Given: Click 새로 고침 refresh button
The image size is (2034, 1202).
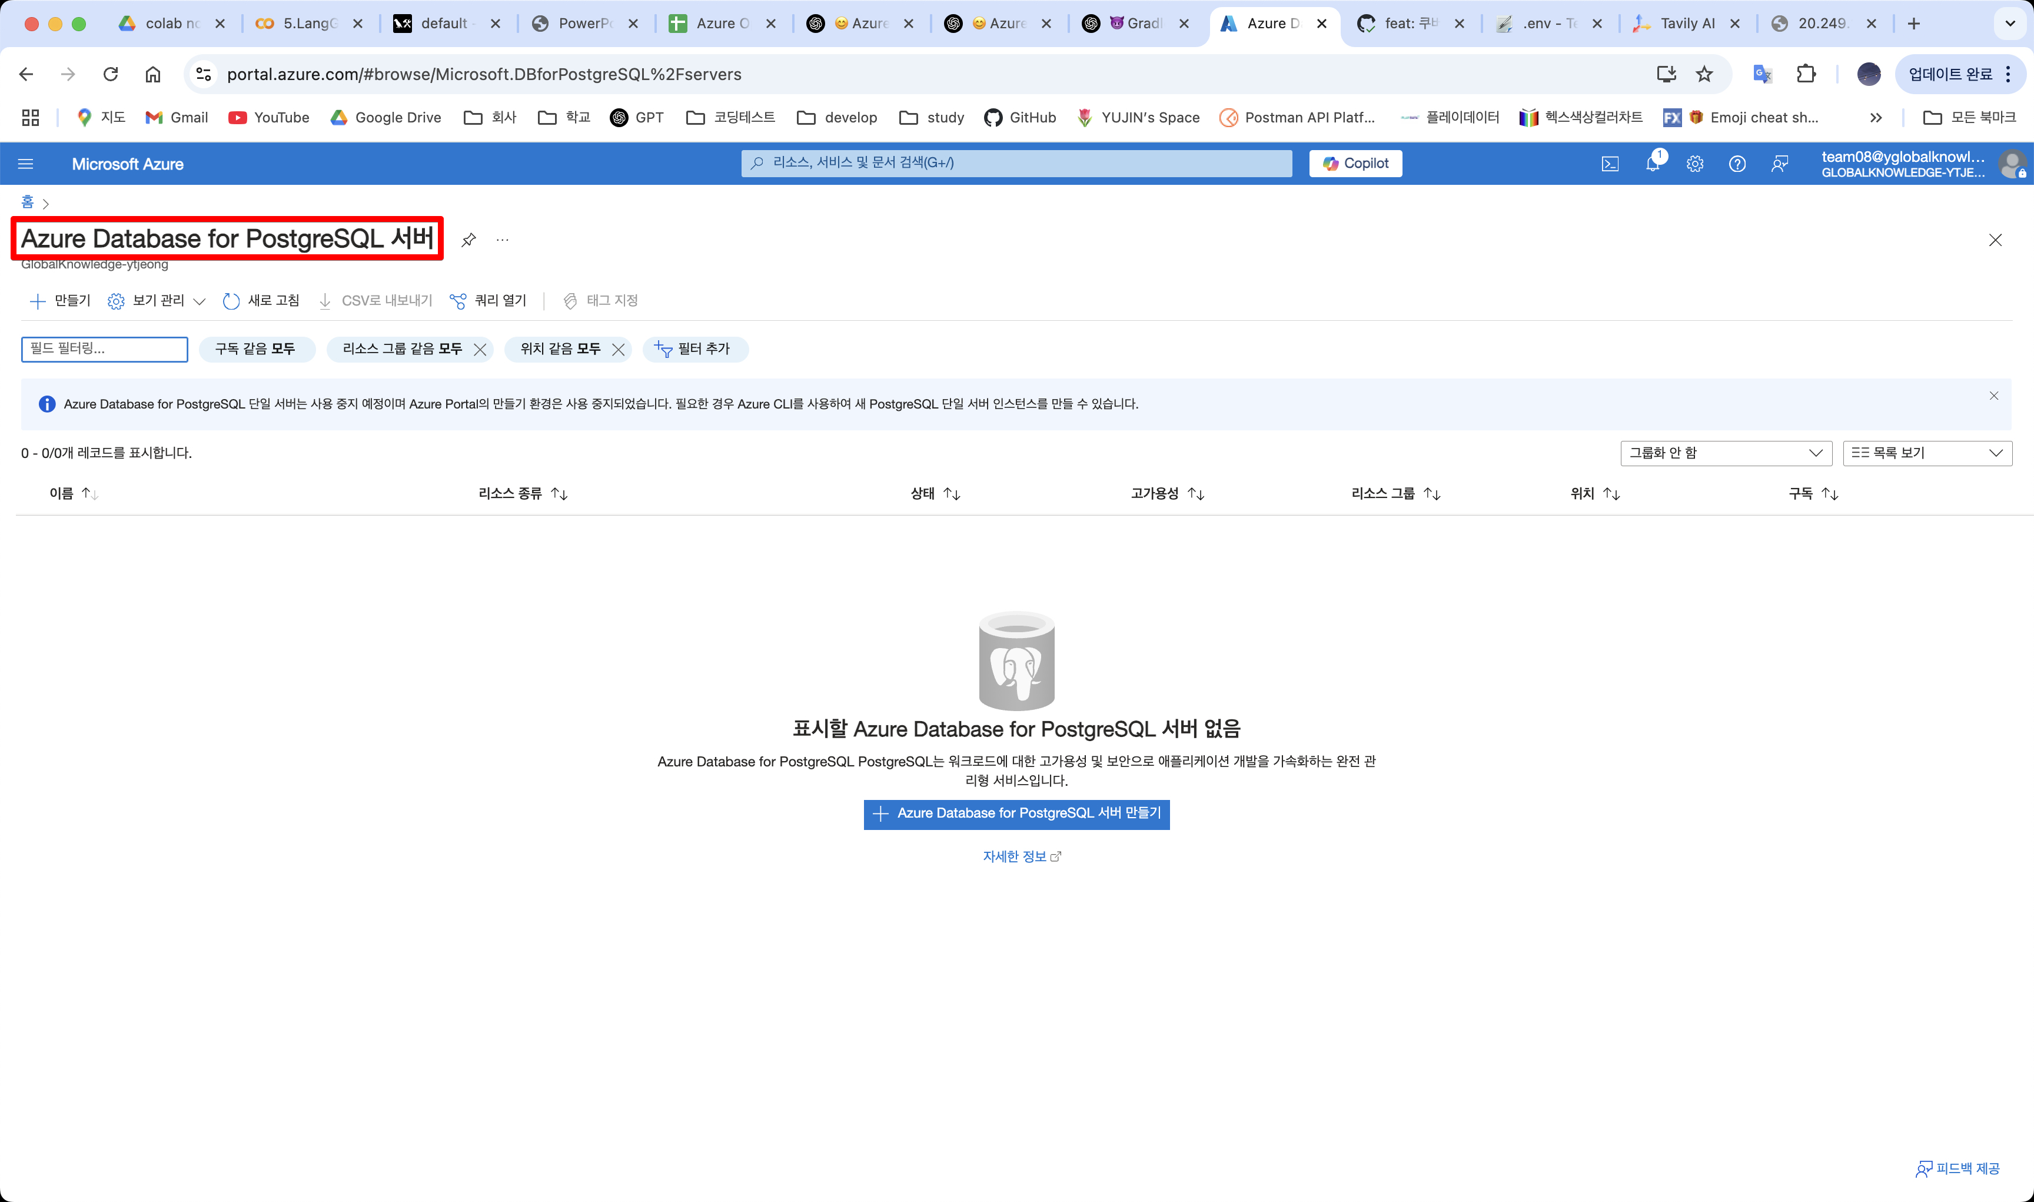Looking at the screenshot, I should tap(261, 300).
